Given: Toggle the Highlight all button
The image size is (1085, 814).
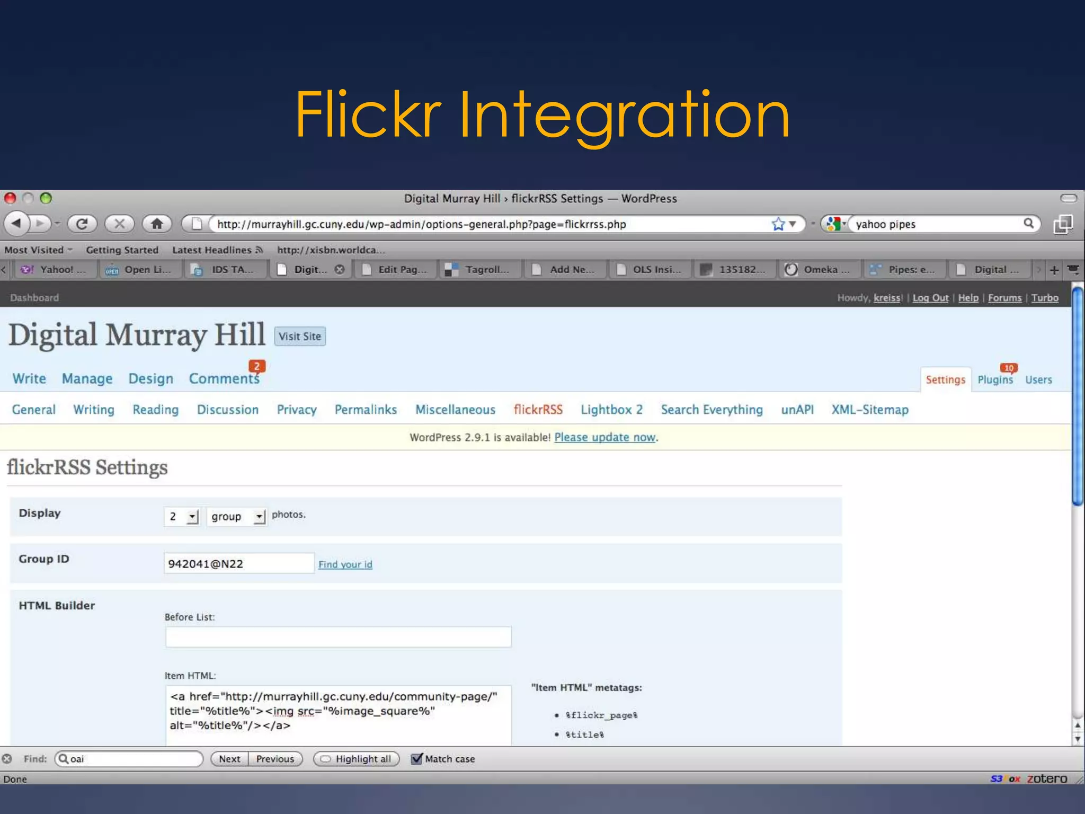Looking at the screenshot, I should (356, 759).
